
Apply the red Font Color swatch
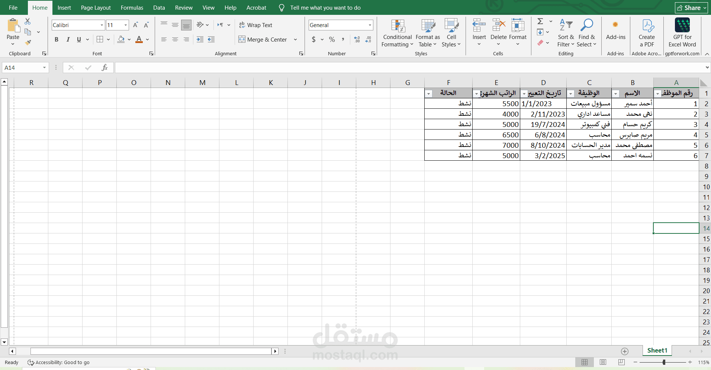(x=139, y=39)
